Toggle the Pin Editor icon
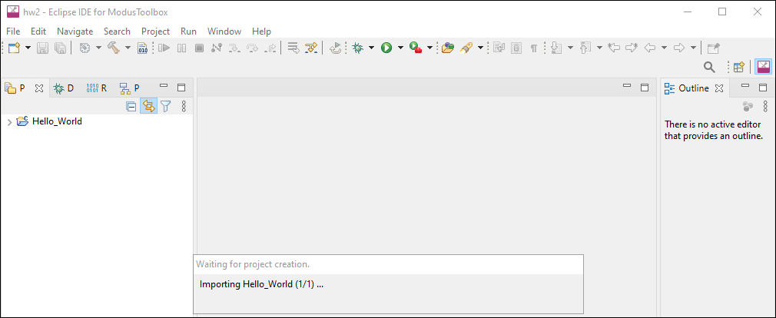Image resolution: width=776 pixels, height=318 pixels. pos(713,48)
